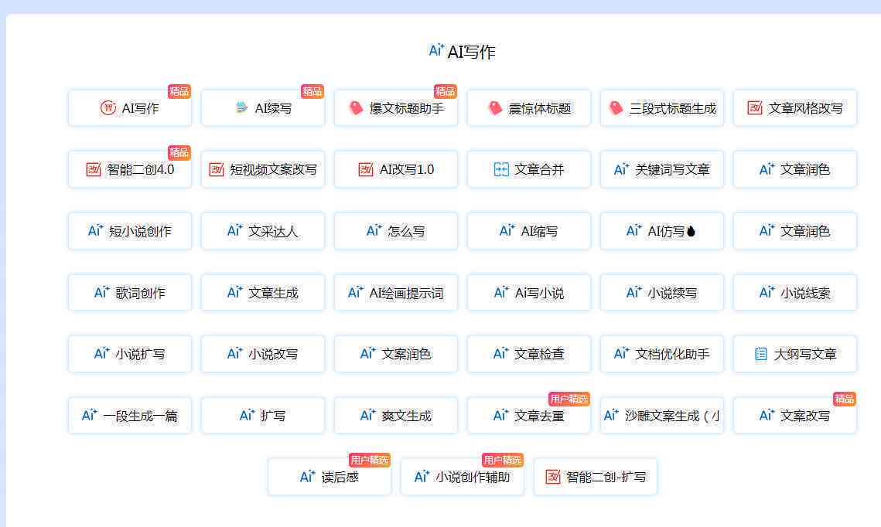Image resolution: width=881 pixels, height=527 pixels.
Task: Click the Ai icon beside 文档优化助手
Action: coord(621,354)
